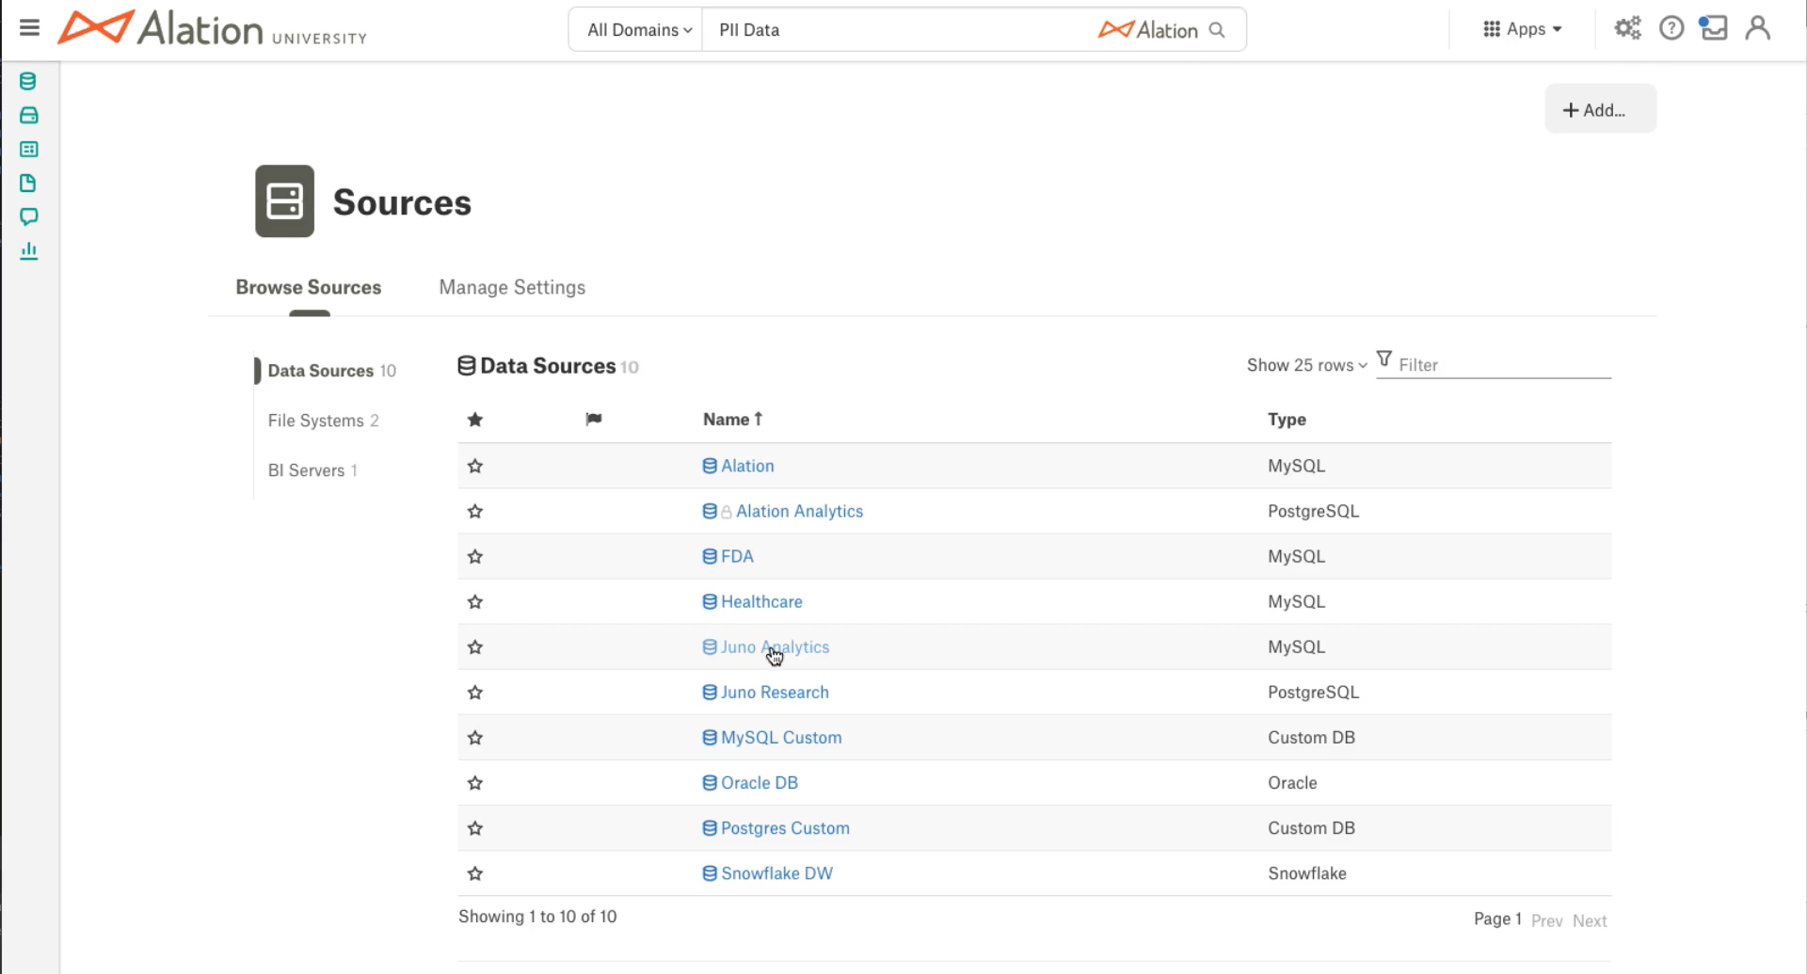Open the conversations sidebar icon

(28, 217)
